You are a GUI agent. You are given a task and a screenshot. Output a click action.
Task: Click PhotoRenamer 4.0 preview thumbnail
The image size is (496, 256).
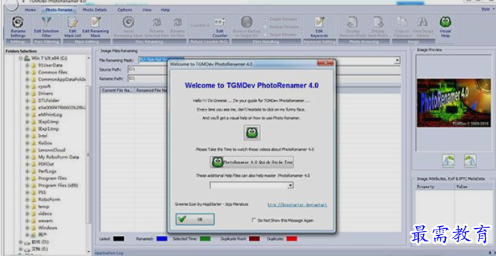click(454, 103)
